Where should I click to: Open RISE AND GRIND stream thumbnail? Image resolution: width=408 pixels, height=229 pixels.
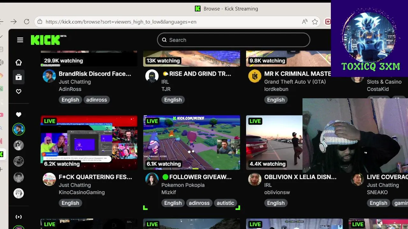[192, 59]
